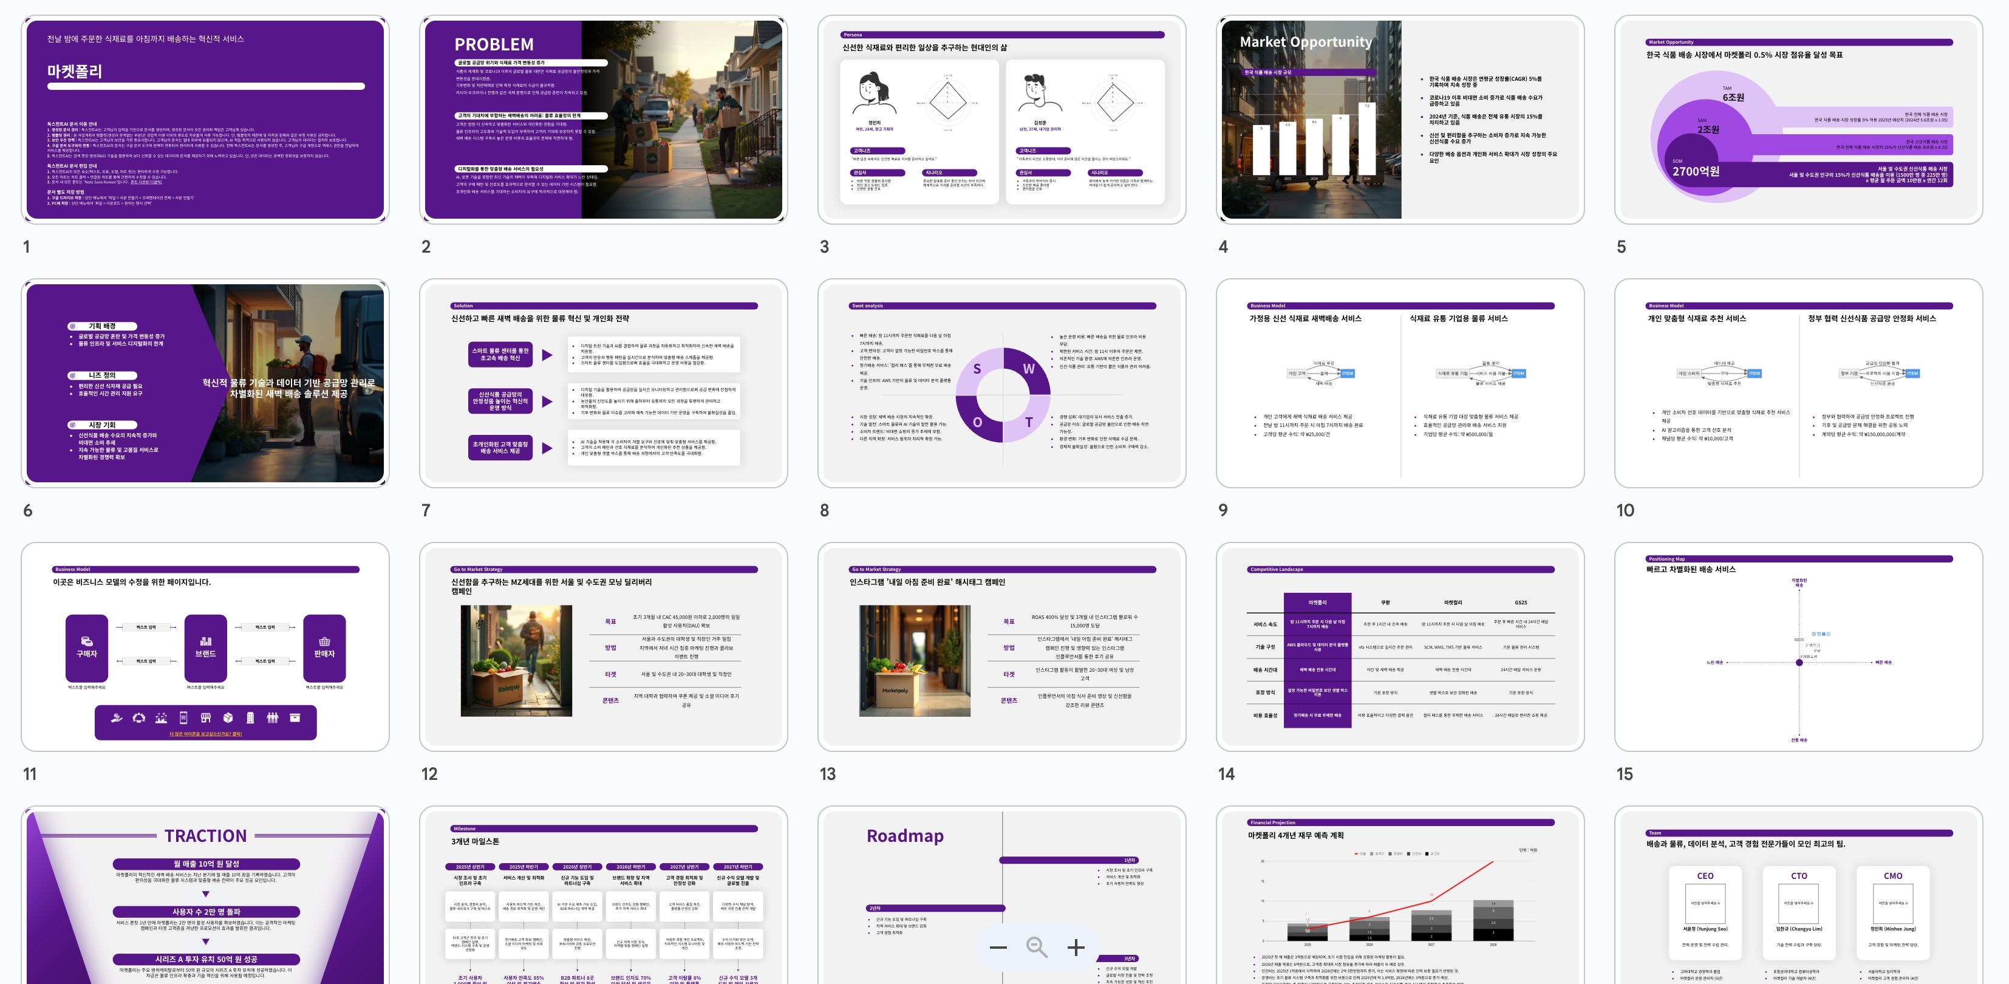2009x984 pixels.
Task: Select slide 4 Market Opportunity thumbnail
Action: click(1400, 119)
